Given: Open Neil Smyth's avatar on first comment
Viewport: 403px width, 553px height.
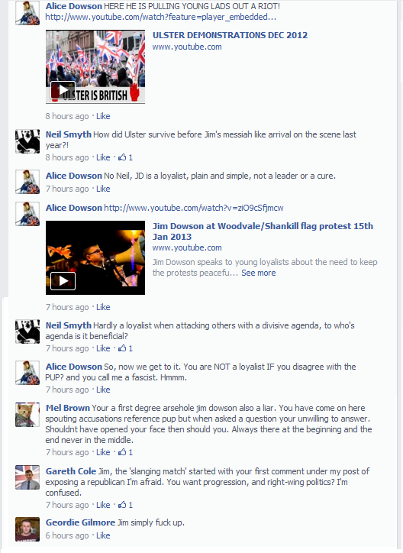Looking at the screenshot, I should tap(27, 141).
